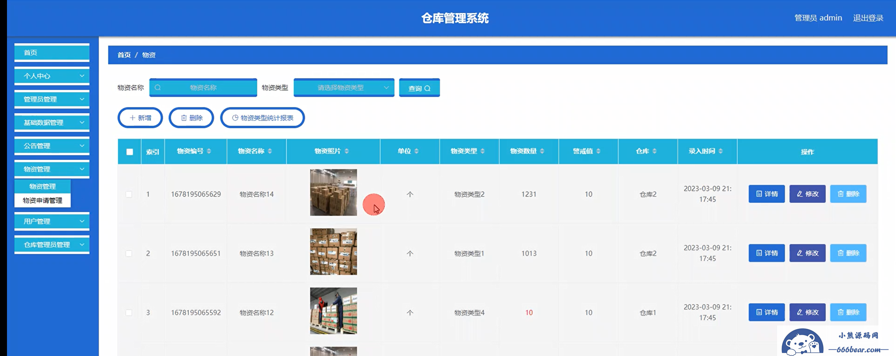The image size is (896, 356).
Task: Click 仓库1 cell
Action: [x=647, y=313]
